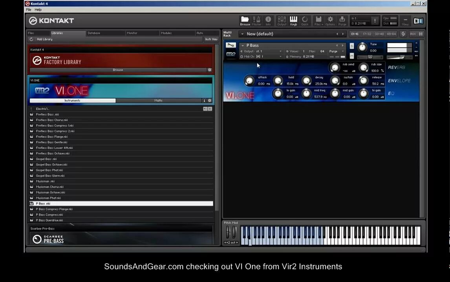
Task: Click the Pitch wheel
Action: point(228,232)
